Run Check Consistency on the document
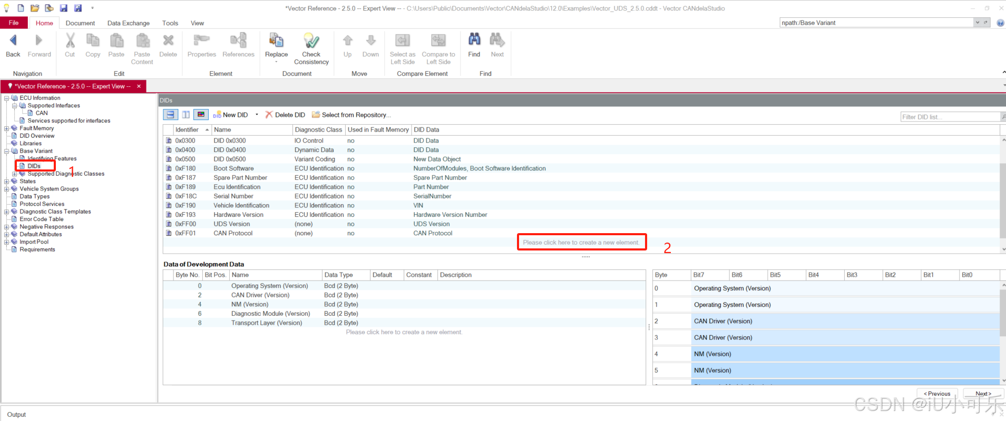This screenshot has width=1006, height=421. pyautogui.click(x=311, y=49)
